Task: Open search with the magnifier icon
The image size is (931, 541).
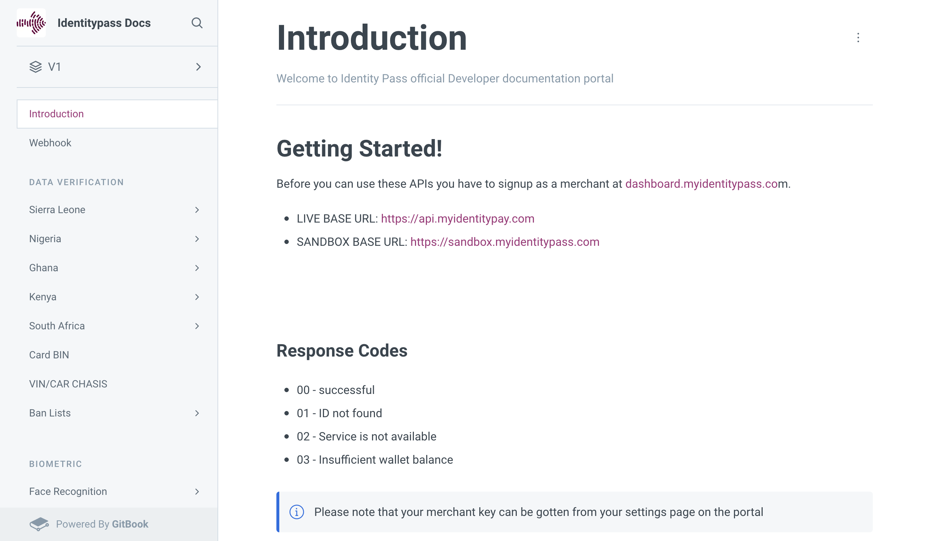Action: click(x=197, y=23)
